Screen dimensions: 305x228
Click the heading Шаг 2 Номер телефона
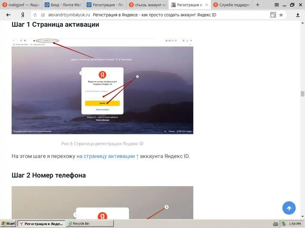coord(49,175)
